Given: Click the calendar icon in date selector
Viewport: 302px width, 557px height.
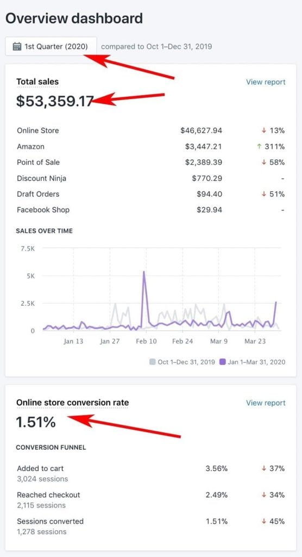Looking at the screenshot, I should [17, 47].
